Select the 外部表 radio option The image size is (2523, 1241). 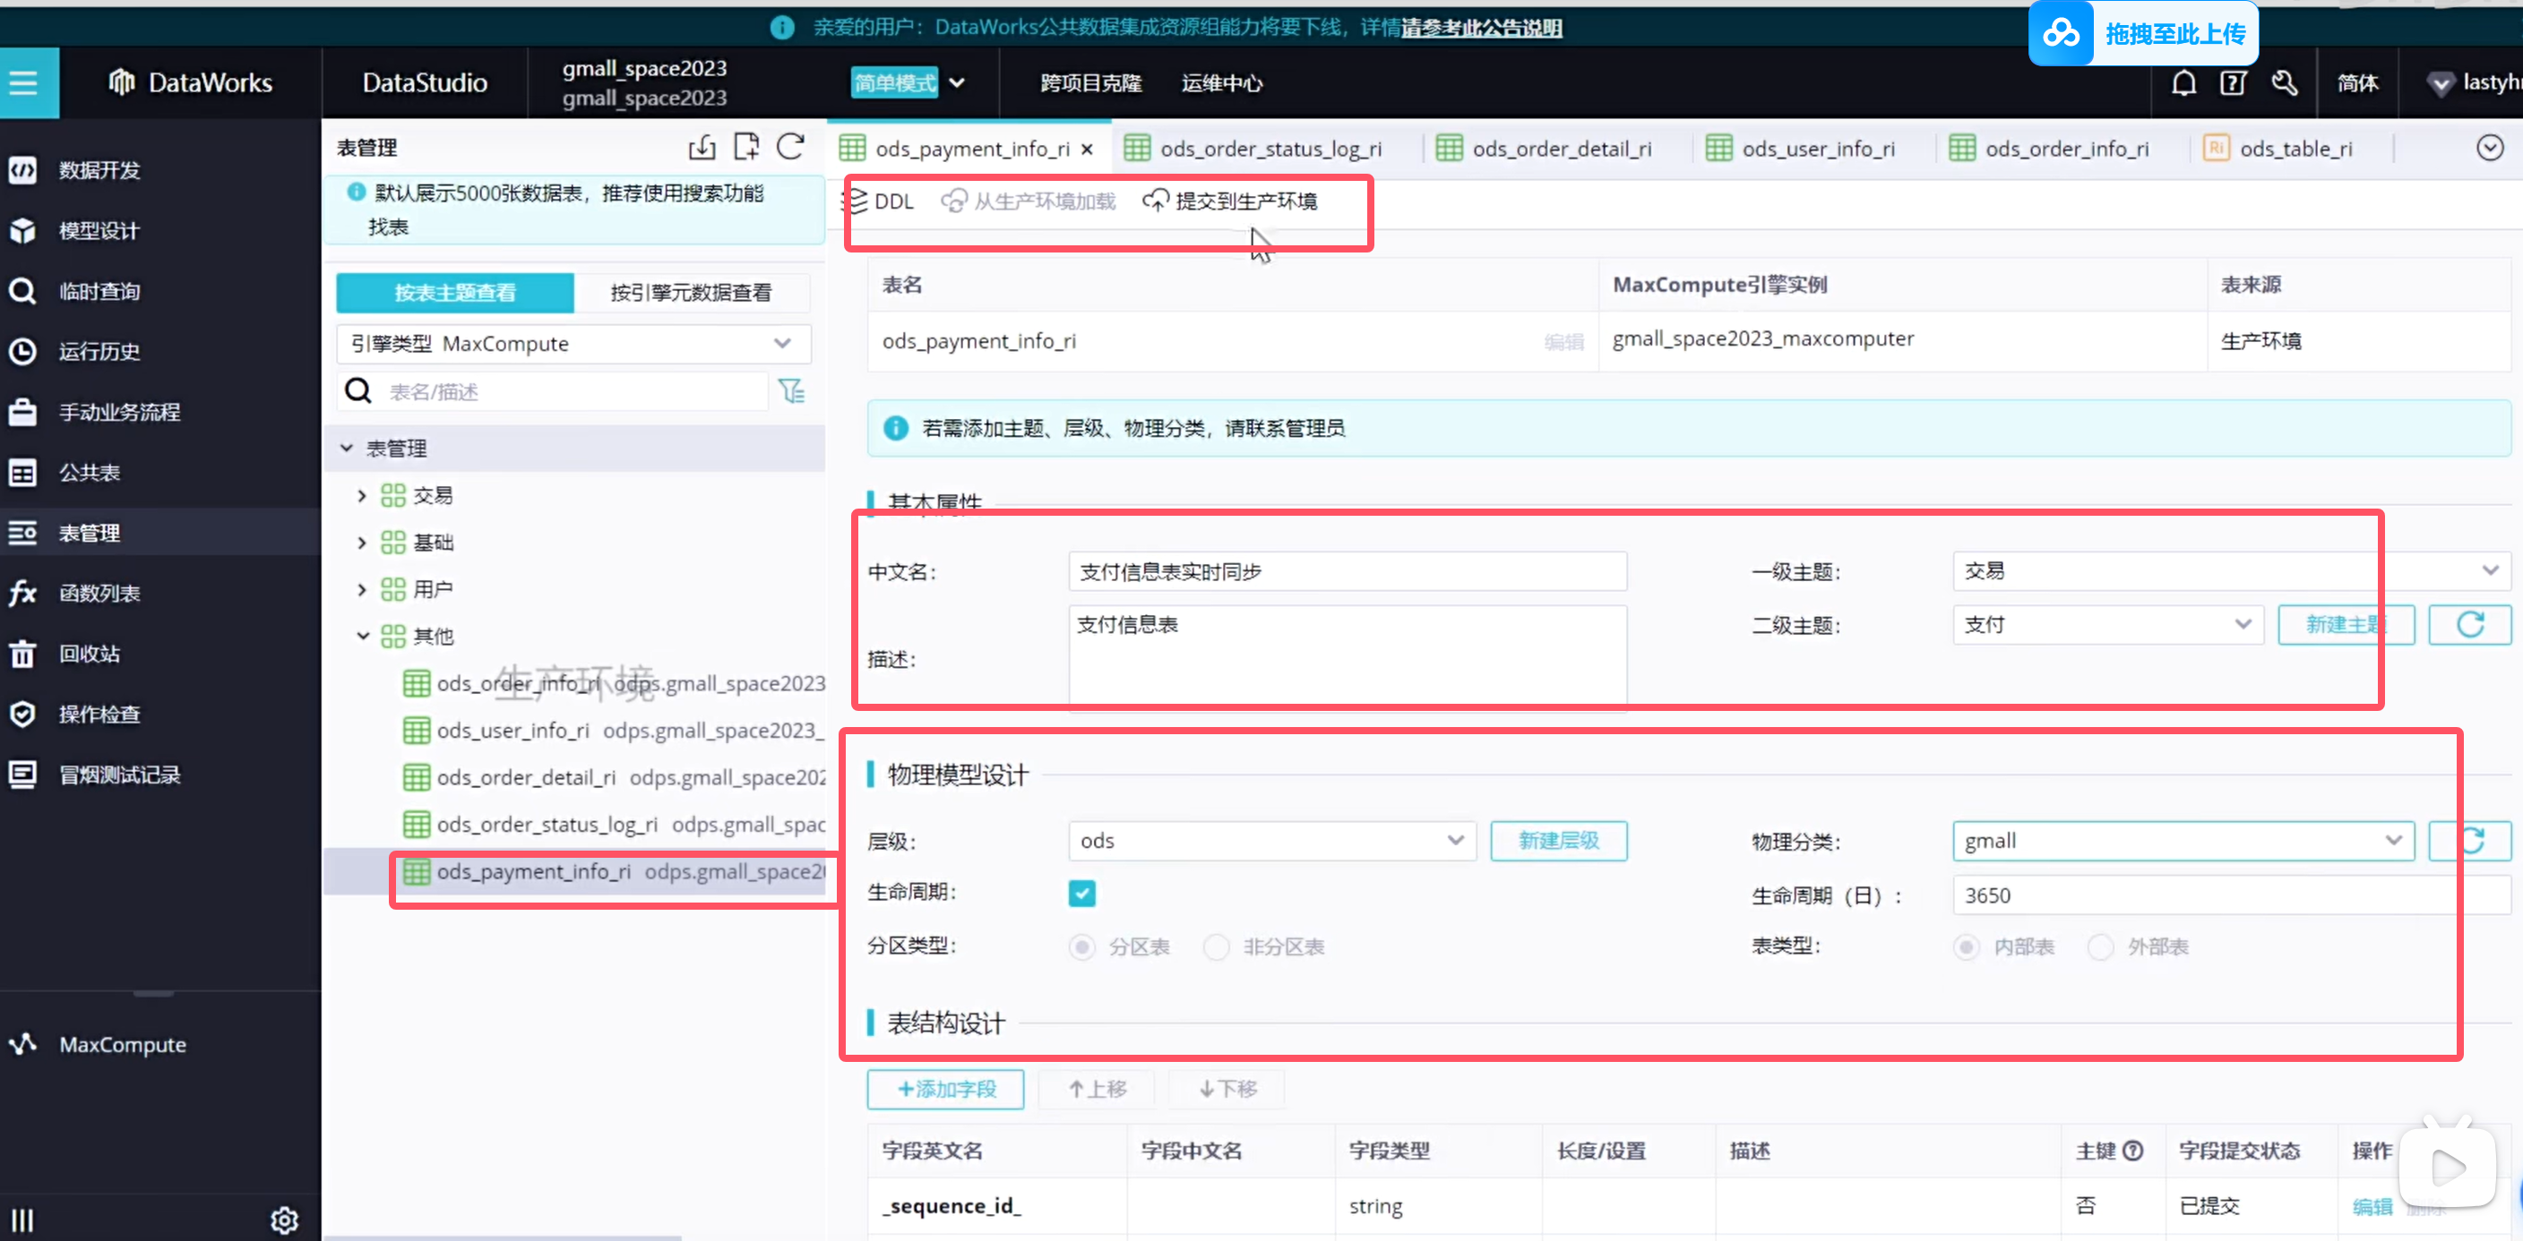coord(2100,946)
